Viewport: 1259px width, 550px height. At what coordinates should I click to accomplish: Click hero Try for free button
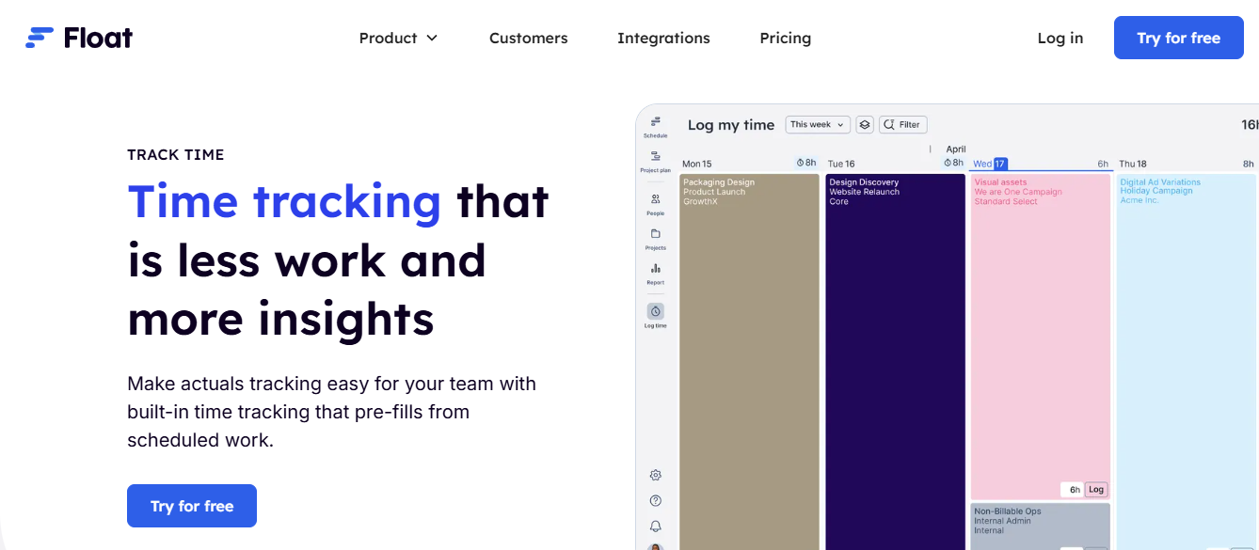192,506
